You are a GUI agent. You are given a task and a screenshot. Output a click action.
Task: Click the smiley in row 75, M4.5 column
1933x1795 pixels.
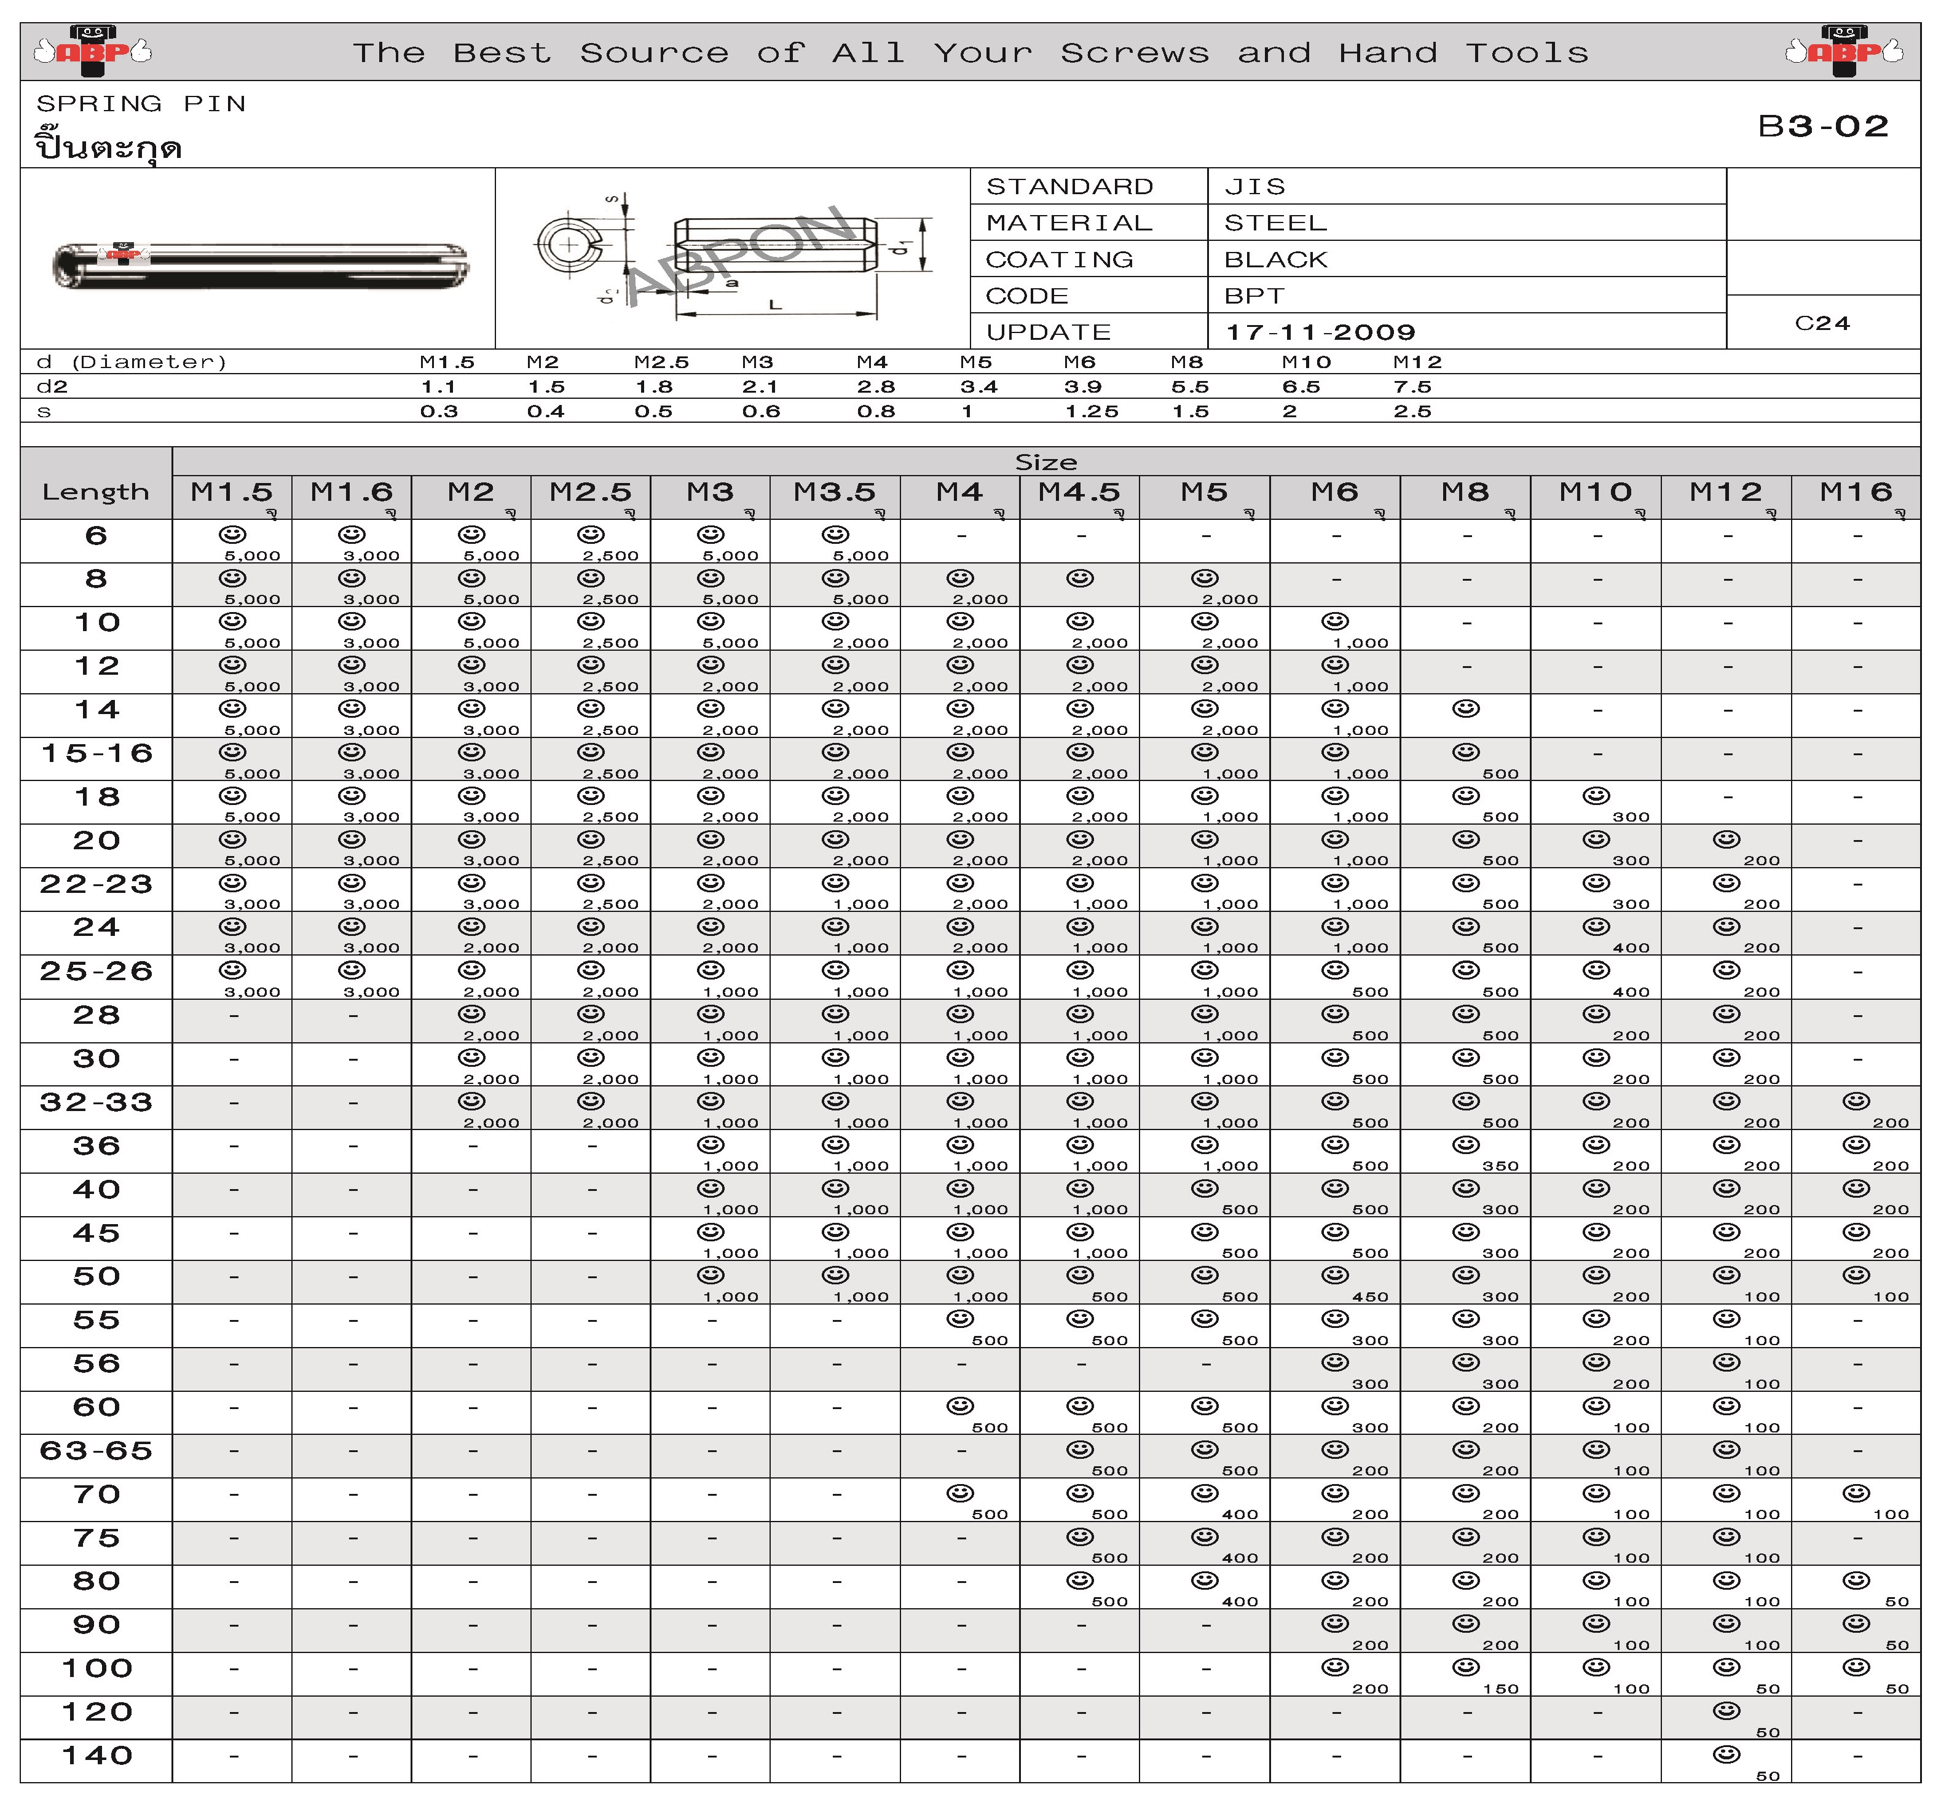point(1080,1537)
